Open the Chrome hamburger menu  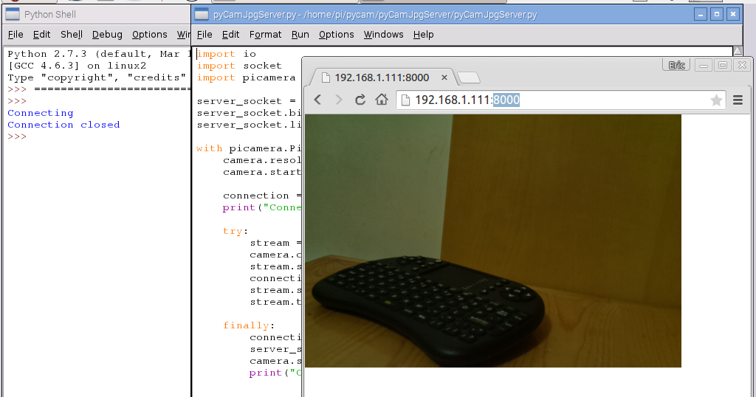point(738,100)
